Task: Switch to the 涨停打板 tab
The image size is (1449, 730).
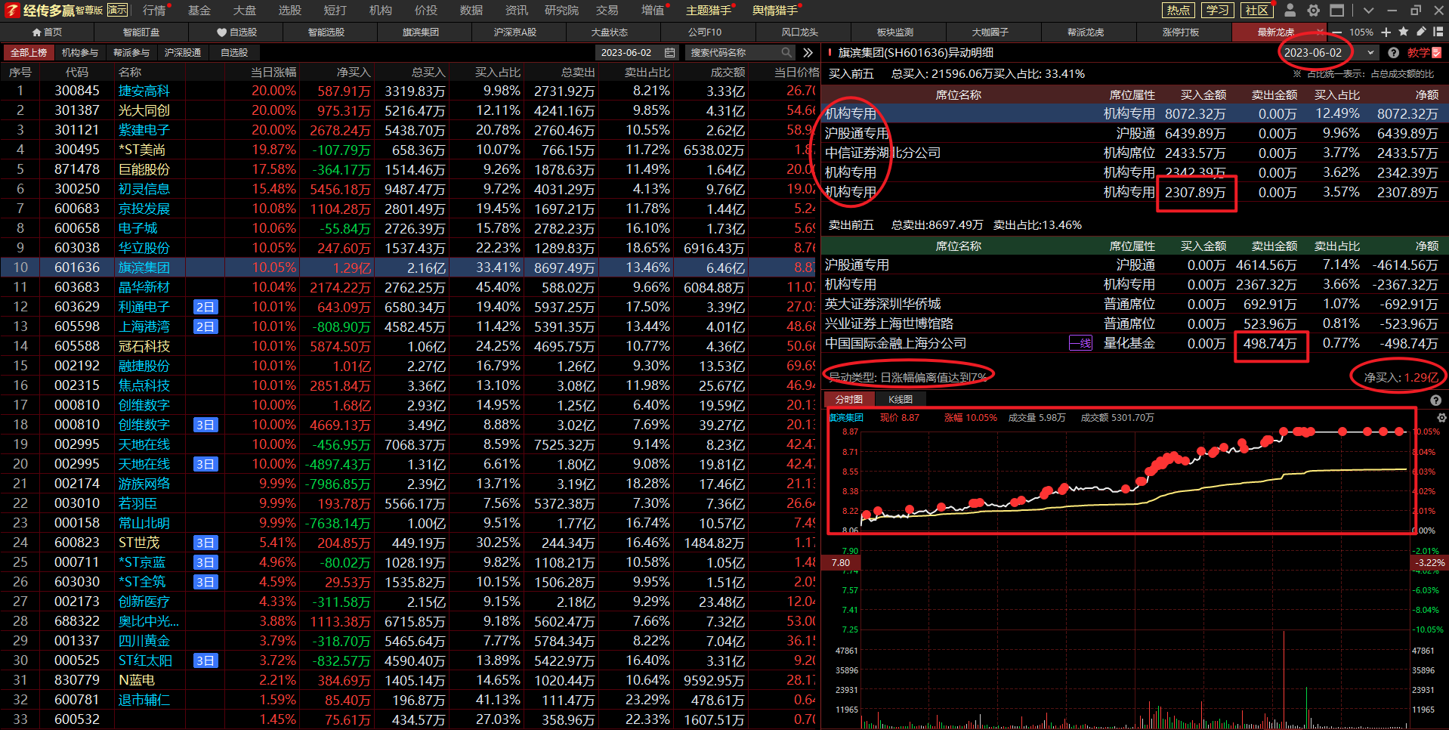Action: pyautogui.click(x=1180, y=32)
